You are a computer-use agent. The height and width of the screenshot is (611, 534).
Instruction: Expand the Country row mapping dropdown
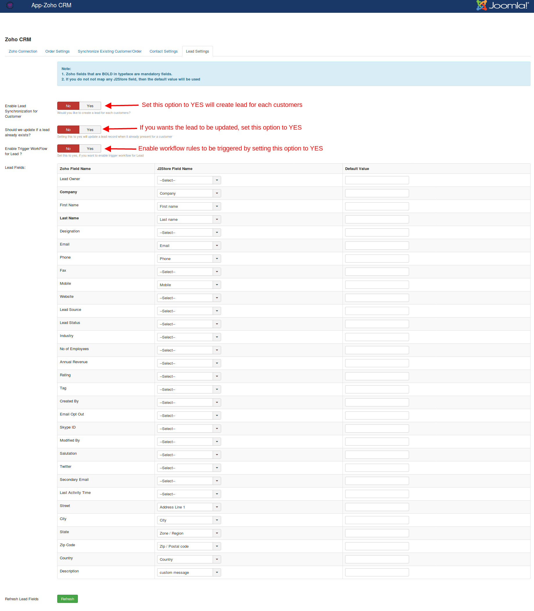point(189,560)
